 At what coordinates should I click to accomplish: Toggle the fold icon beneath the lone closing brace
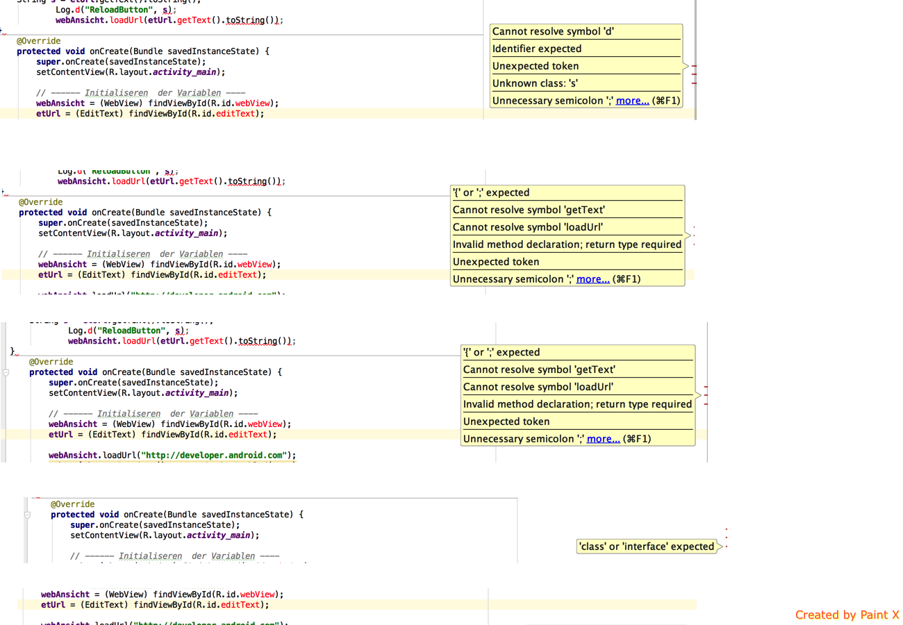[6, 373]
